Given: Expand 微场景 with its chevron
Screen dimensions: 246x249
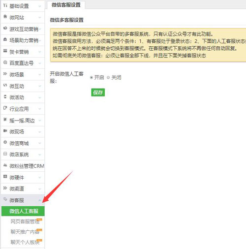Looking at the screenshot, I should 40,75.
